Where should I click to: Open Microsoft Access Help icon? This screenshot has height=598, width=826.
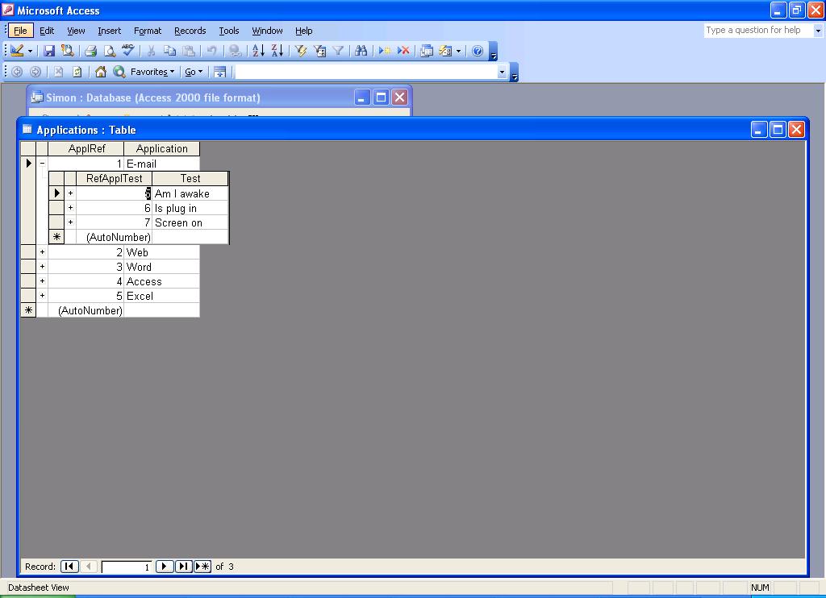pos(478,51)
